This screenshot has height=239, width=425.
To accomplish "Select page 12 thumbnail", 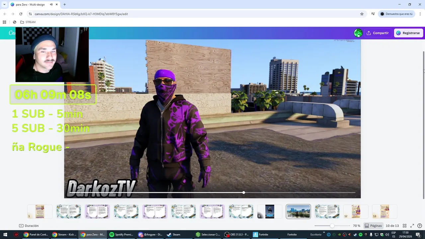I will pyautogui.click(x=356, y=211).
